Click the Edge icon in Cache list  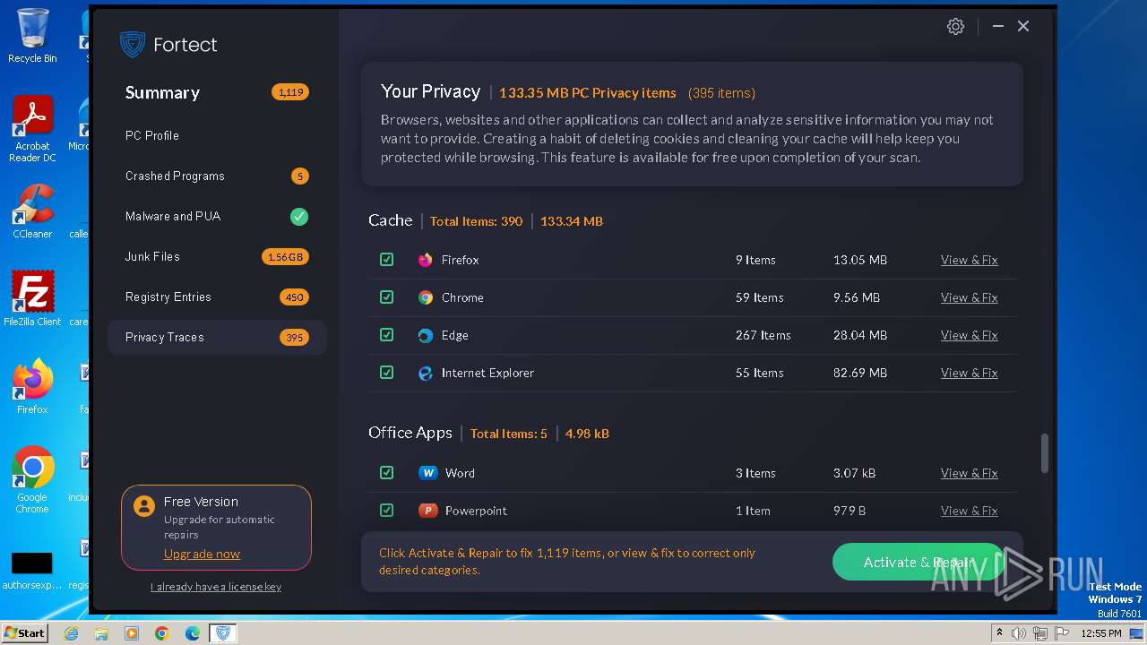(x=426, y=335)
